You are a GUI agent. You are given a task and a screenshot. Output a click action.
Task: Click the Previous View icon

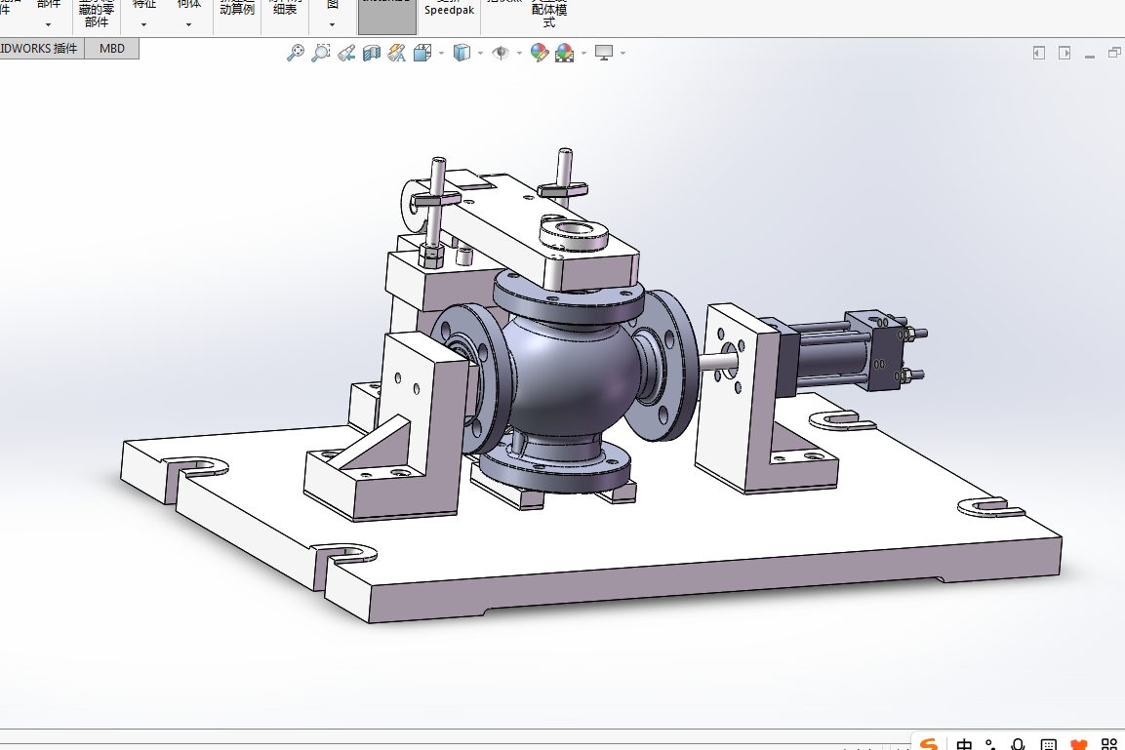pos(346,53)
